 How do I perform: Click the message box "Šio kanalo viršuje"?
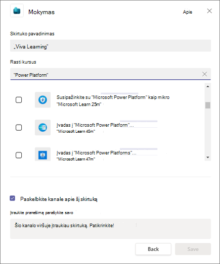[111, 229]
